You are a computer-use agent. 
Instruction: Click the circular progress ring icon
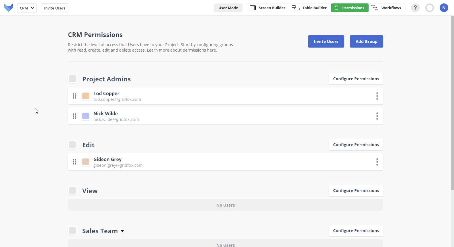(x=429, y=8)
